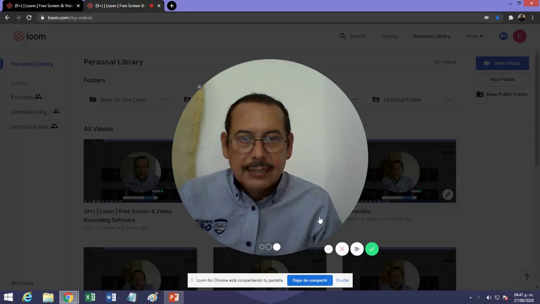Select Personal Library in the sidebar

point(32,64)
